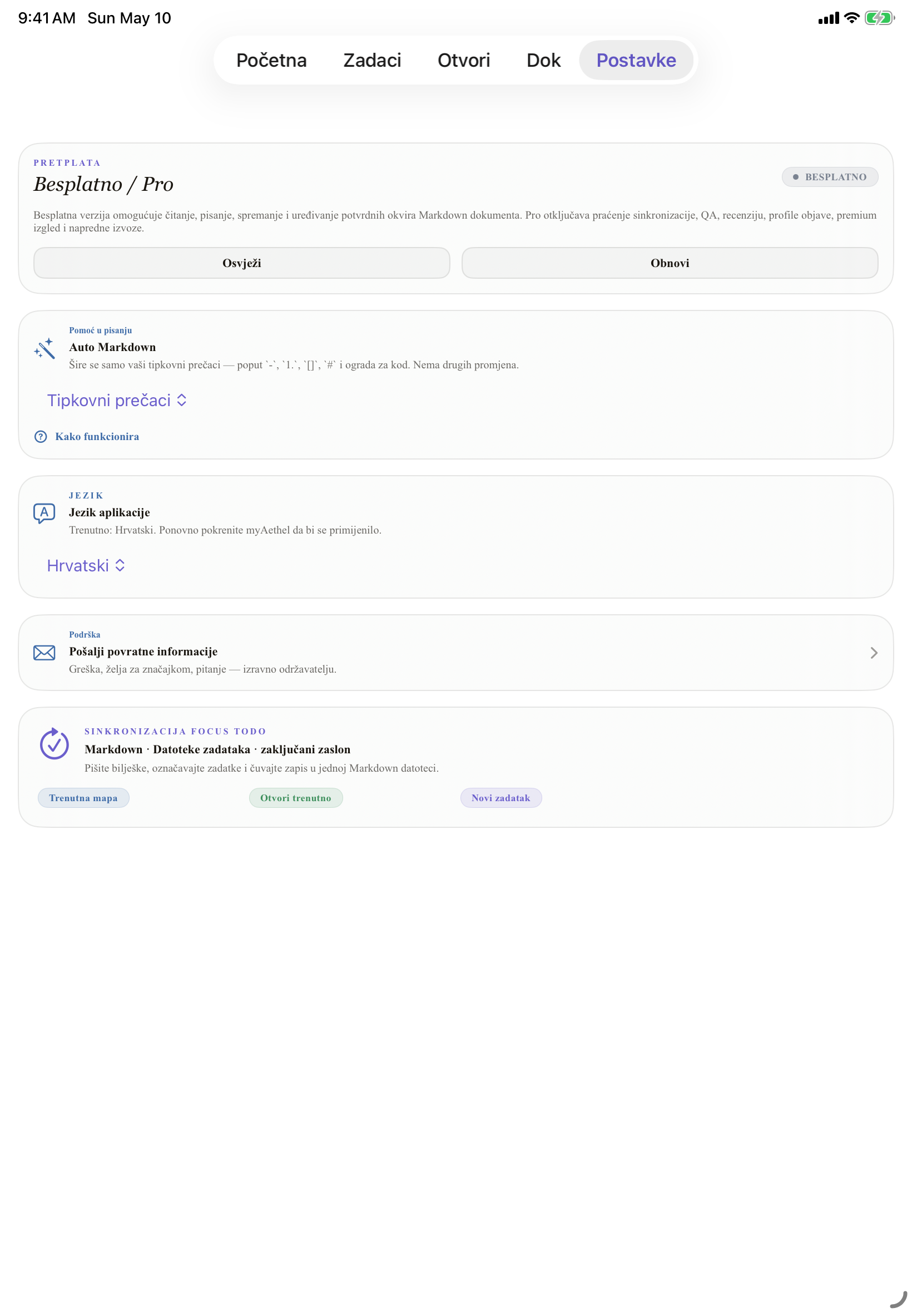
Task: Click the question mark help icon
Action: tap(41, 437)
